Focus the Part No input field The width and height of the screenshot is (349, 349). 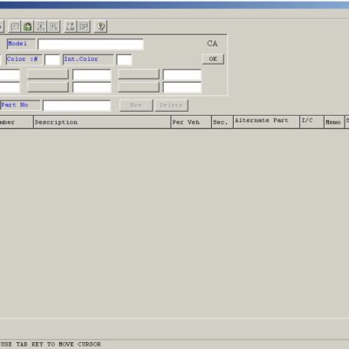[x=77, y=106]
